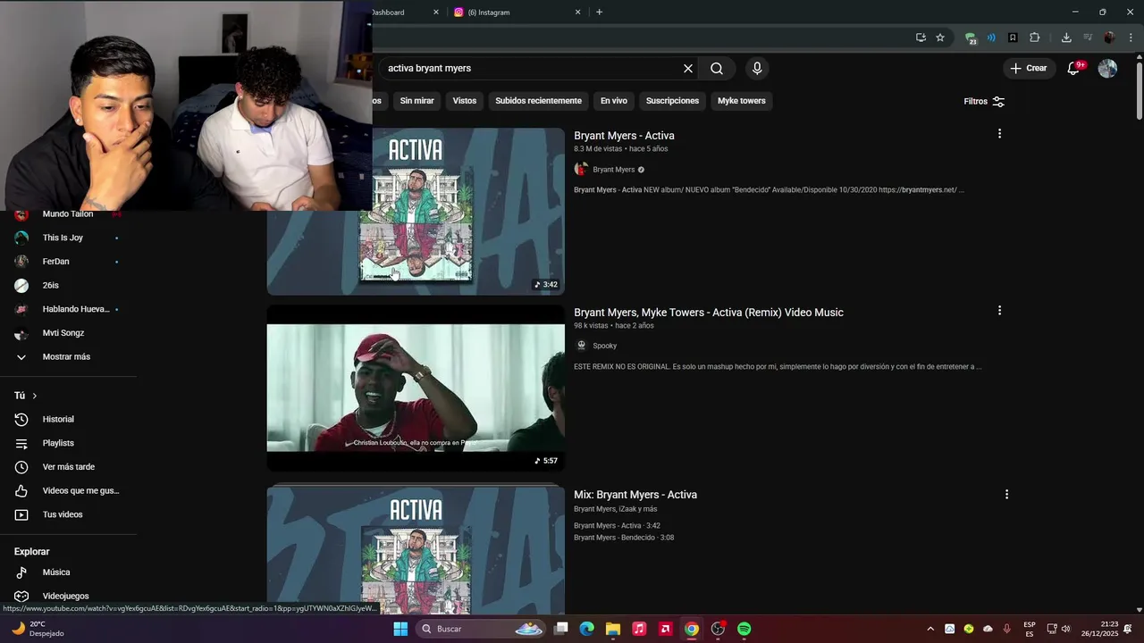Viewport: 1144px width, 643px height.
Task: Bookmark this page with the star icon
Action: tap(940, 38)
